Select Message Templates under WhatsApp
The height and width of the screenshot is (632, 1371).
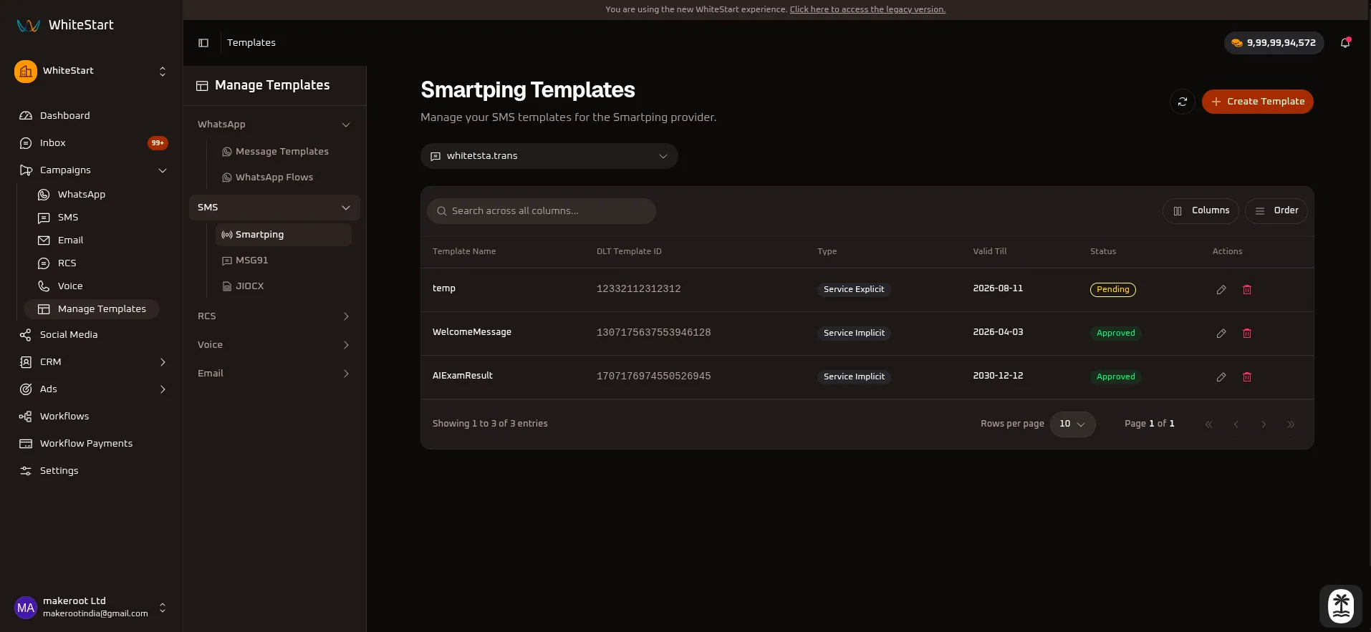(x=282, y=151)
